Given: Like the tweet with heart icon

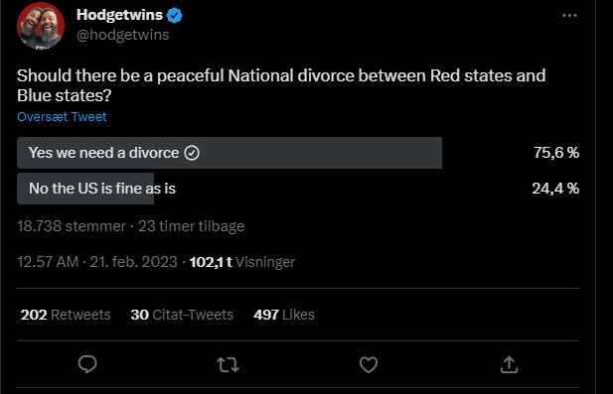Looking at the screenshot, I should point(369,364).
